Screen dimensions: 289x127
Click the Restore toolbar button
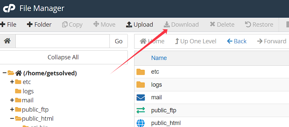tap(259, 24)
